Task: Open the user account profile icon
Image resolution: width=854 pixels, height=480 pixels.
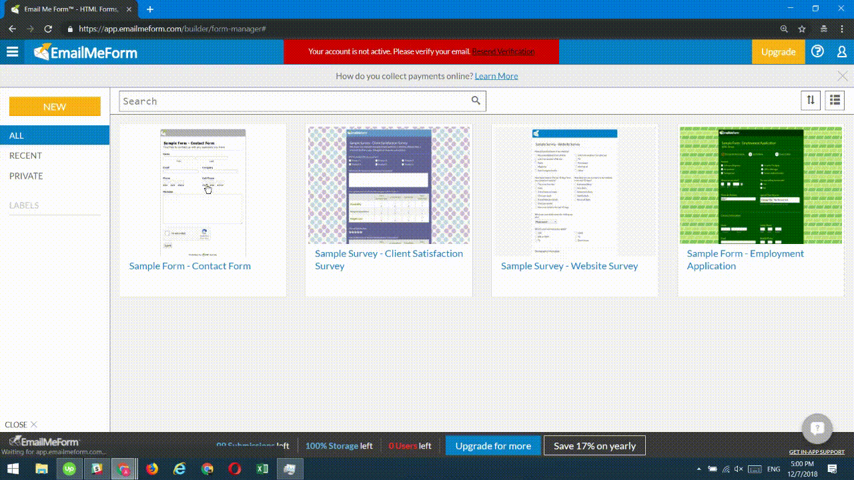Action: tap(842, 51)
